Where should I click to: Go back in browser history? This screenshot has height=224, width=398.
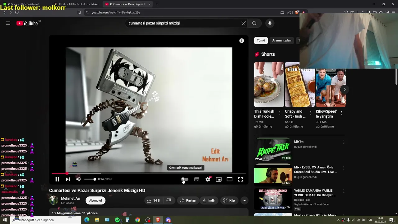[x=4, y=12]
